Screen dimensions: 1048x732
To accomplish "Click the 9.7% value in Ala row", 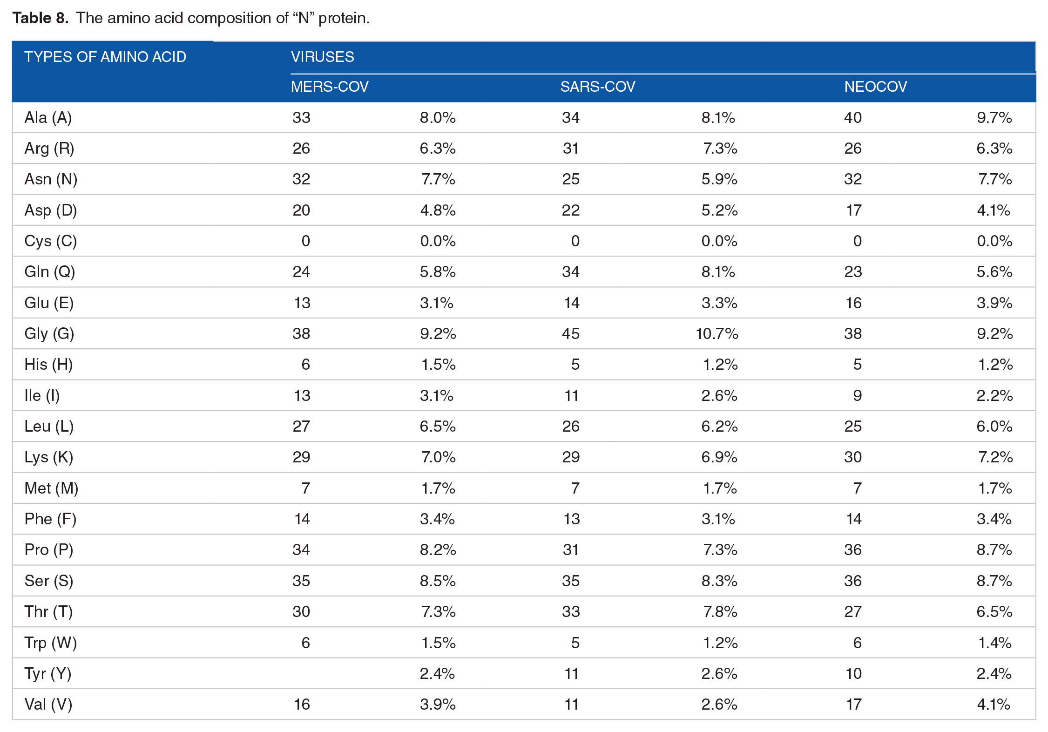I will click(x=994, y=117).
